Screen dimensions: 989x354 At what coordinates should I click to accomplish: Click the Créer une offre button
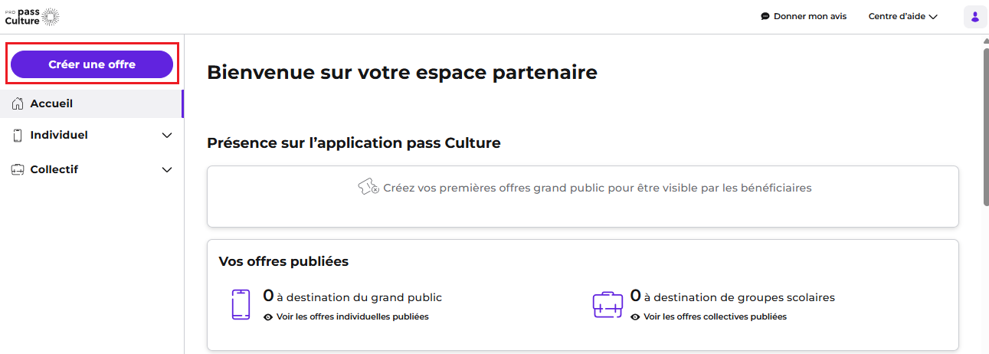pos(92,64)
